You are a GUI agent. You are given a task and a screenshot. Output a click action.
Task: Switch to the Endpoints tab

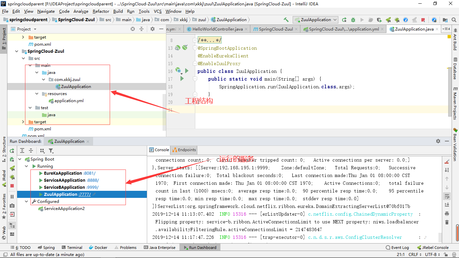[x=184, y=150]
